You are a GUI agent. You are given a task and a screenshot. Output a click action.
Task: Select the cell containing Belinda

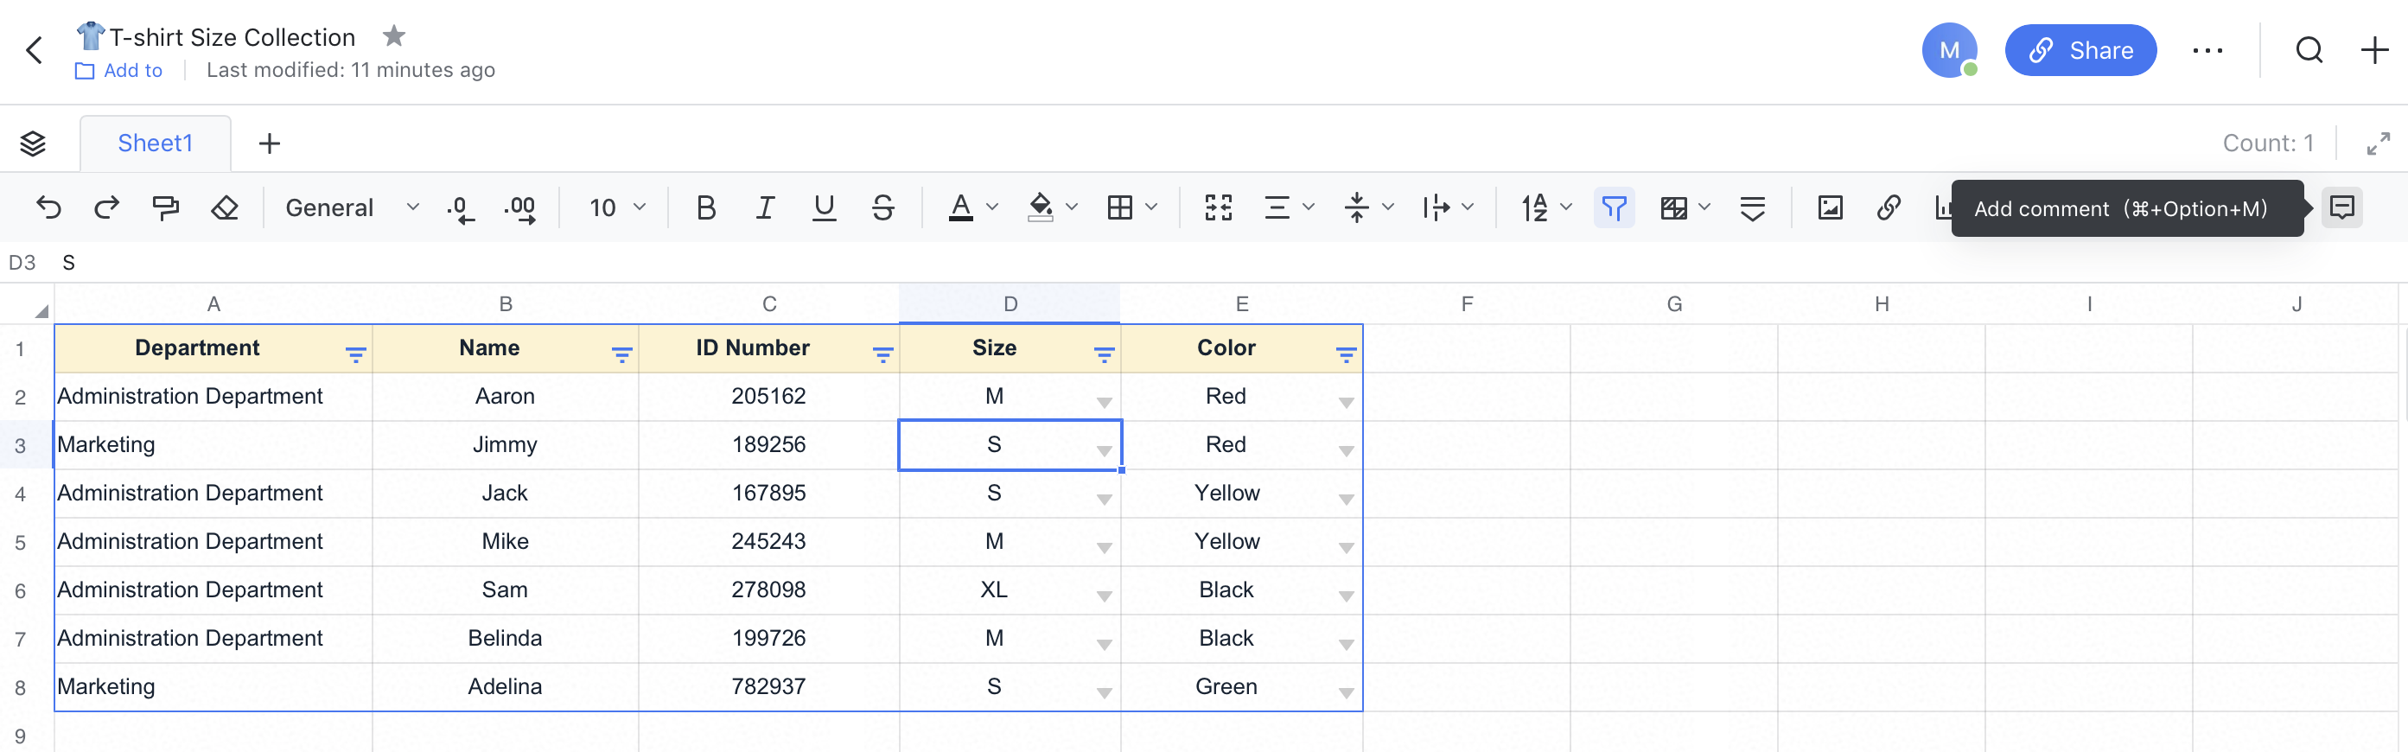(505, 638)
